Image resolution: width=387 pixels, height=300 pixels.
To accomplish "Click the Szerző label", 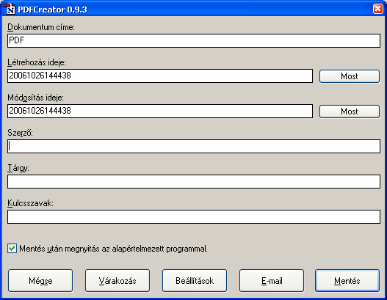I will (x=20, y=133).
